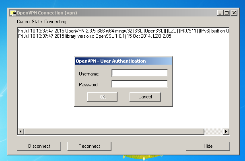Minimize the OpenVPN Connection window
This screenshot has width=245, height=161.
coord(220,13)
